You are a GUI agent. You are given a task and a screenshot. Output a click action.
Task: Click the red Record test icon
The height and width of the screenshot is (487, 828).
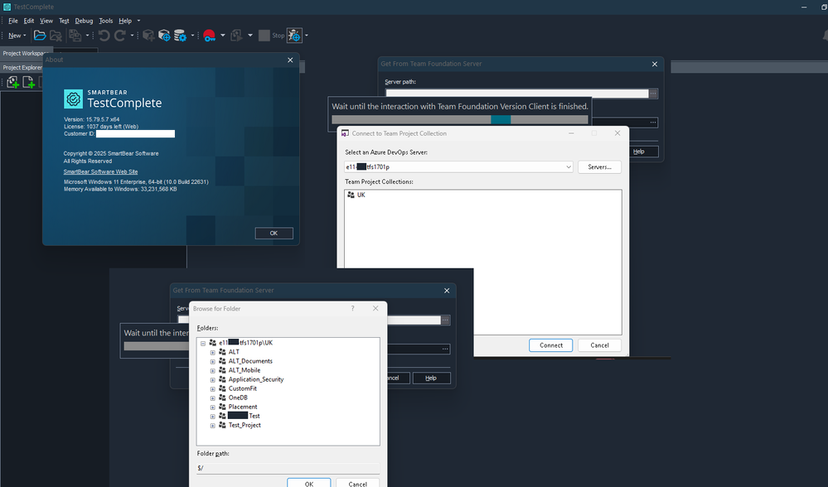click(210, 36)
